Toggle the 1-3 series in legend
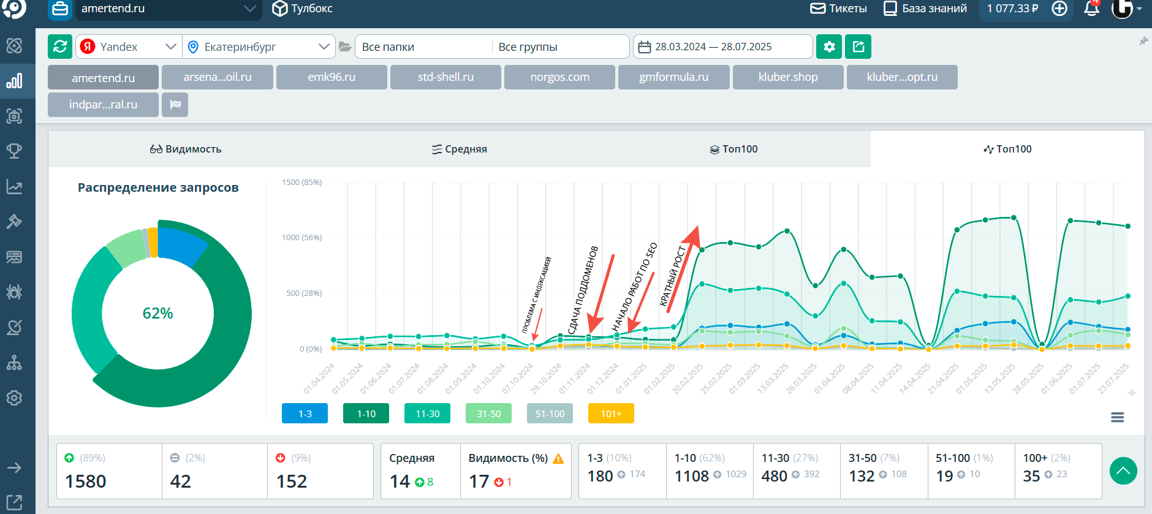Viewport: 1152px width, 514px height. coord(305,414)
